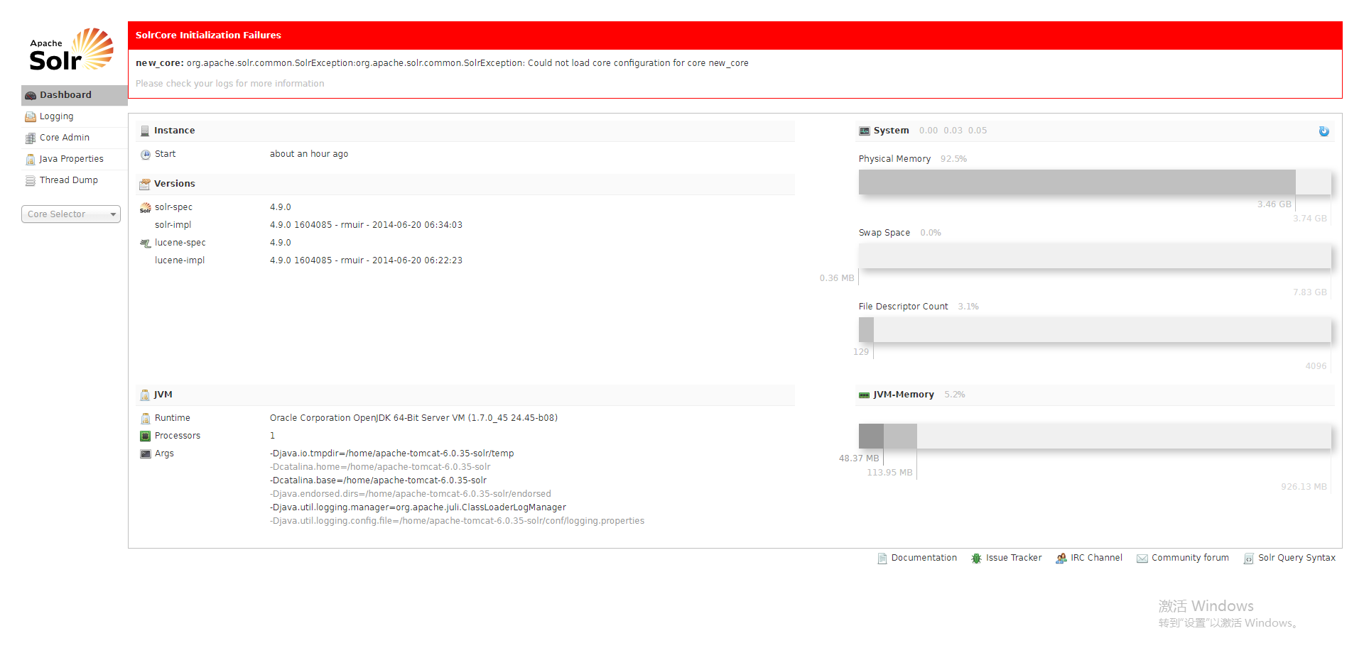1364x665 pixels.
Task: Click the File Descriptor Count 3.1% label
Action: tap(968, 307)
